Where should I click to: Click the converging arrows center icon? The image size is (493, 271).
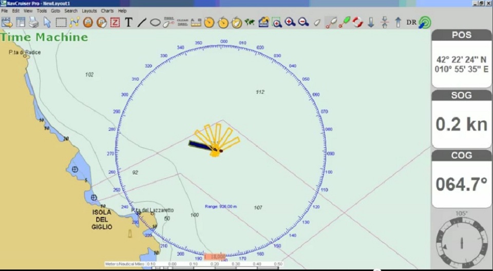click(385, 22)
